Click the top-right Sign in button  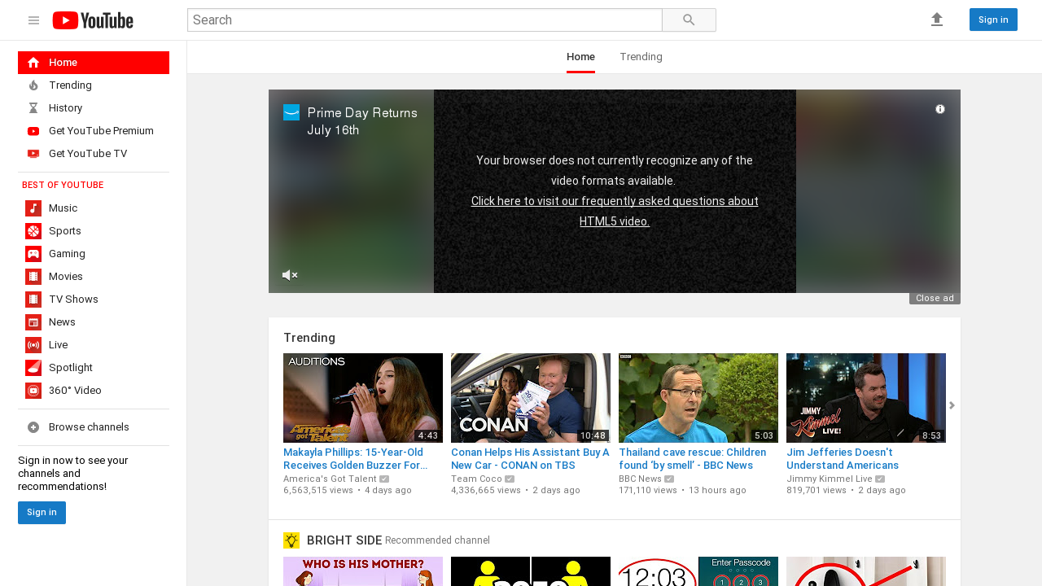pyautogui.click(x=993, y=20)
